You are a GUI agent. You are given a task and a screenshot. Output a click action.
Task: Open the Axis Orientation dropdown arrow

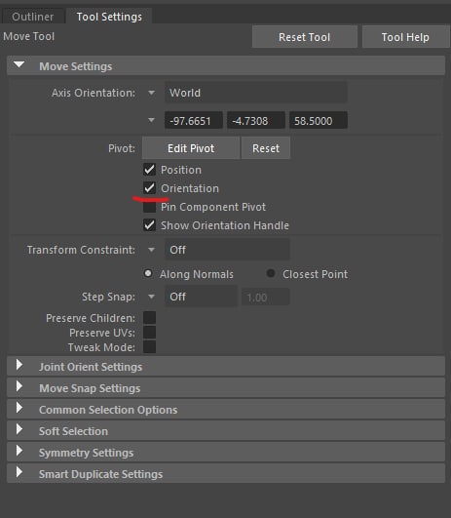tap(151, 93)
